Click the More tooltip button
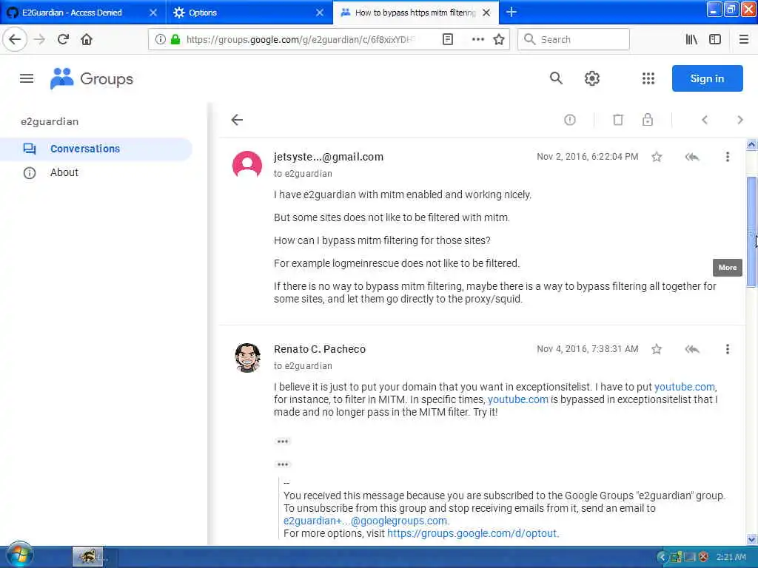Screen dimensions: 758x568 (727, 268)
